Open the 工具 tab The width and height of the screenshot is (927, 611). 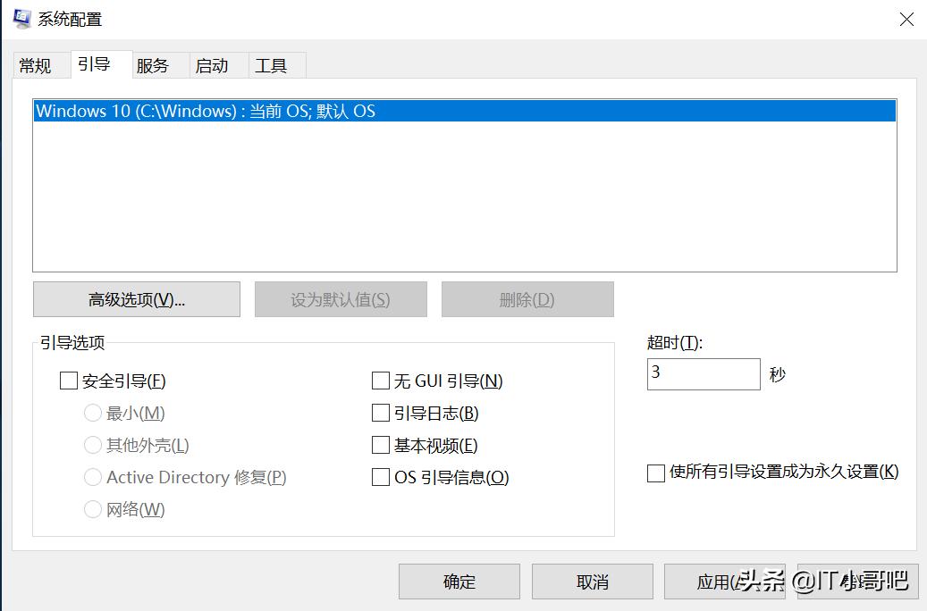coord(274,64)
